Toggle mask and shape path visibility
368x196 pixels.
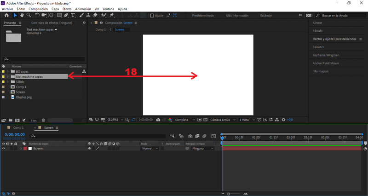click(133, 120)
